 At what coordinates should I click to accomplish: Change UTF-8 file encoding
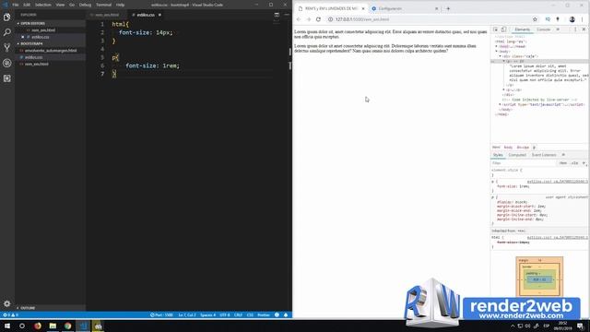point(225,315)
